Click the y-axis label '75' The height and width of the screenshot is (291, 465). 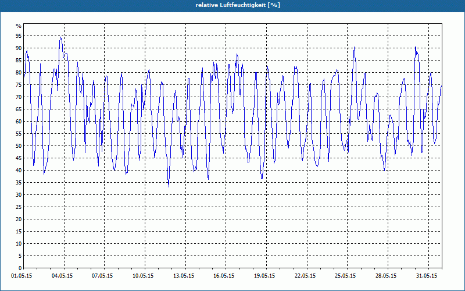(x=19, y=84)
